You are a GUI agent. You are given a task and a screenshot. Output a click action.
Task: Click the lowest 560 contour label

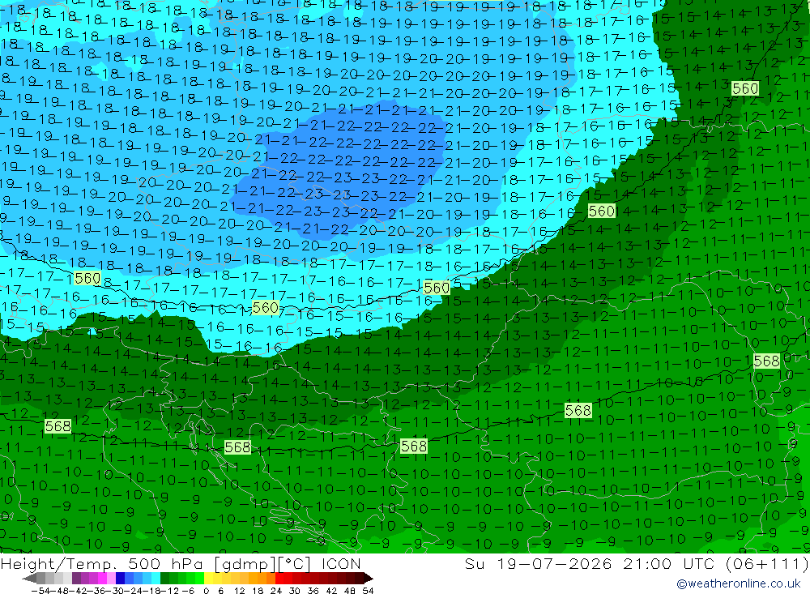pyautogui.click(x=266, y=308)
